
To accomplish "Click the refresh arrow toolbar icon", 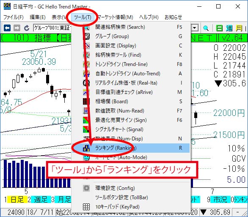I will [27, 28].
